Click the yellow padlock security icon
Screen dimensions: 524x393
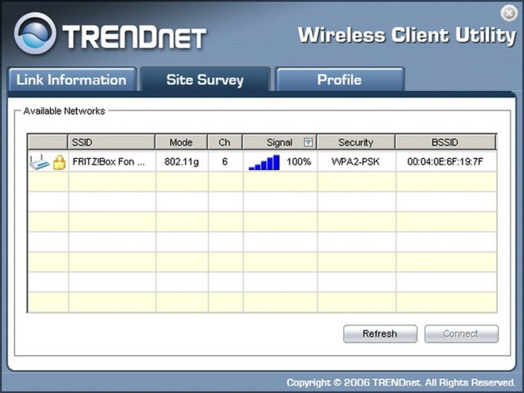click(x=59, y=162)
